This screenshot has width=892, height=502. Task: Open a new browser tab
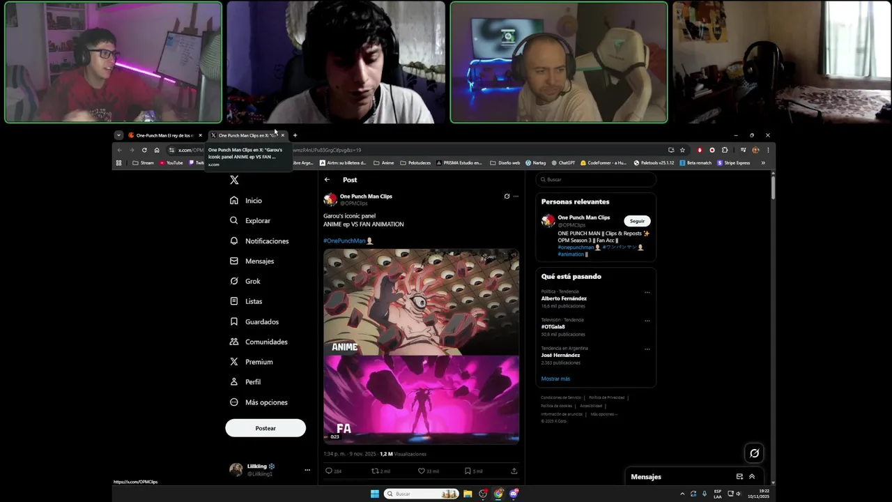click(295, 135)
